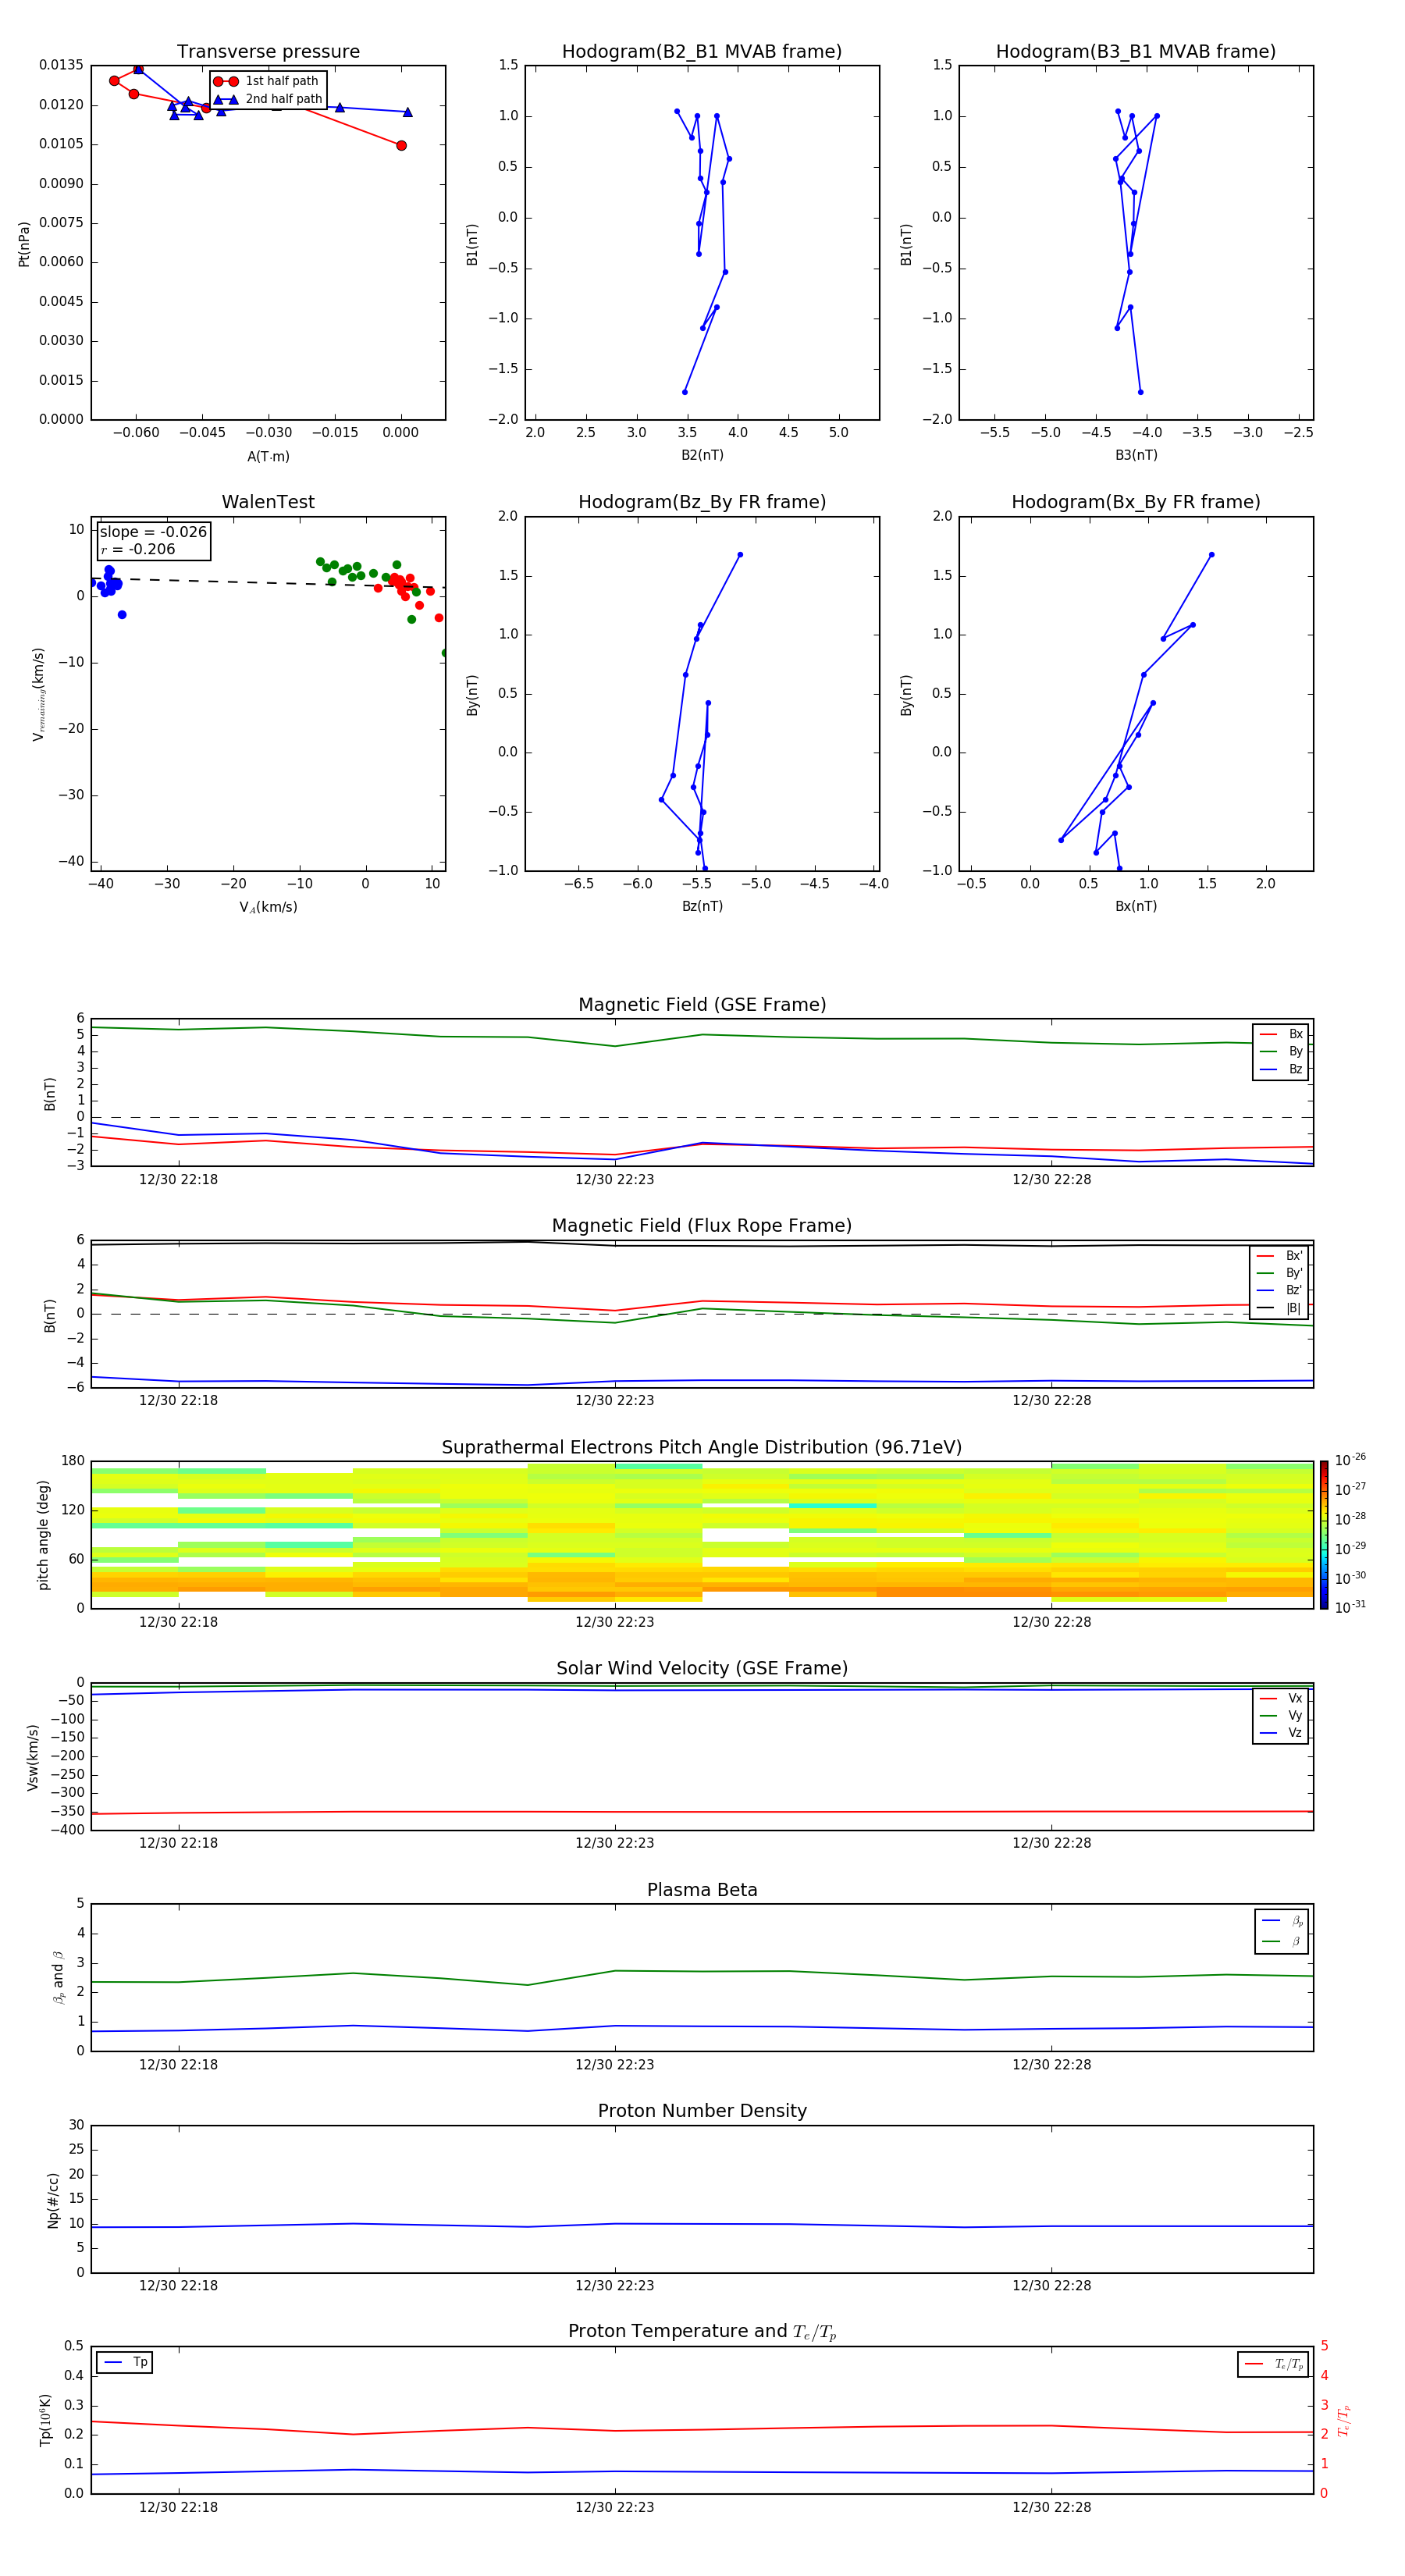
Task: Click the 'Hodogram(B2_B1 MVAB frame)' title
Action: tap(702, 52)
